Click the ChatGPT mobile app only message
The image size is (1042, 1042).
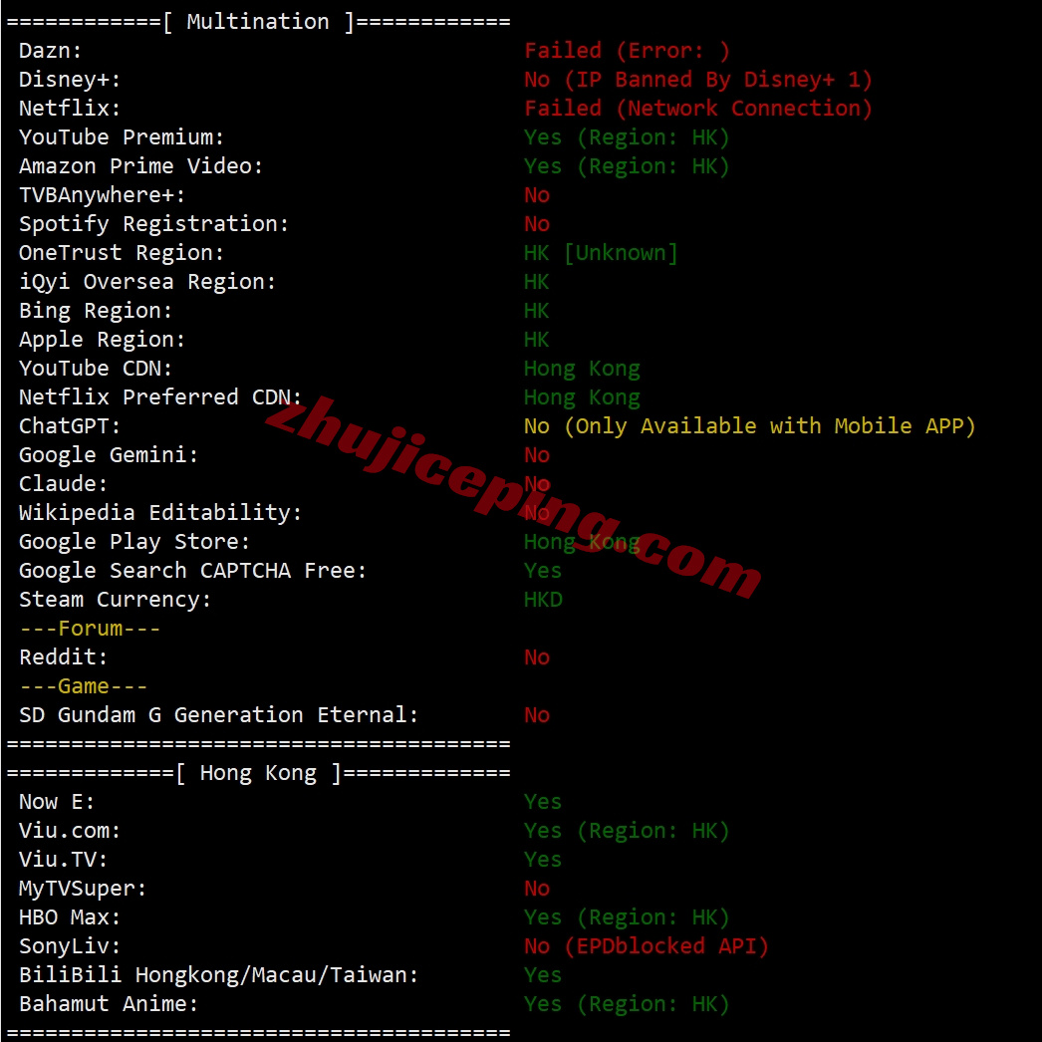[749, 426]
